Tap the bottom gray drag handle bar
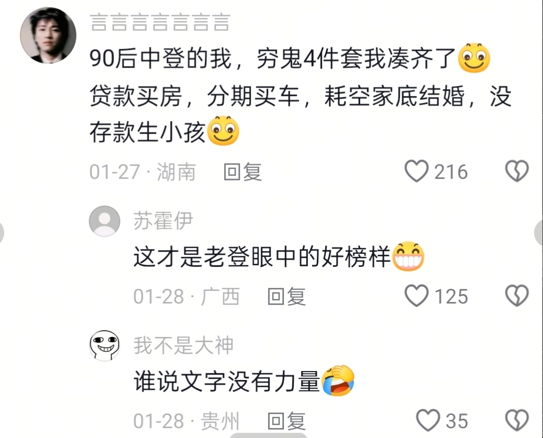This screenshot has height=438, width=543. tap(269, 435)
